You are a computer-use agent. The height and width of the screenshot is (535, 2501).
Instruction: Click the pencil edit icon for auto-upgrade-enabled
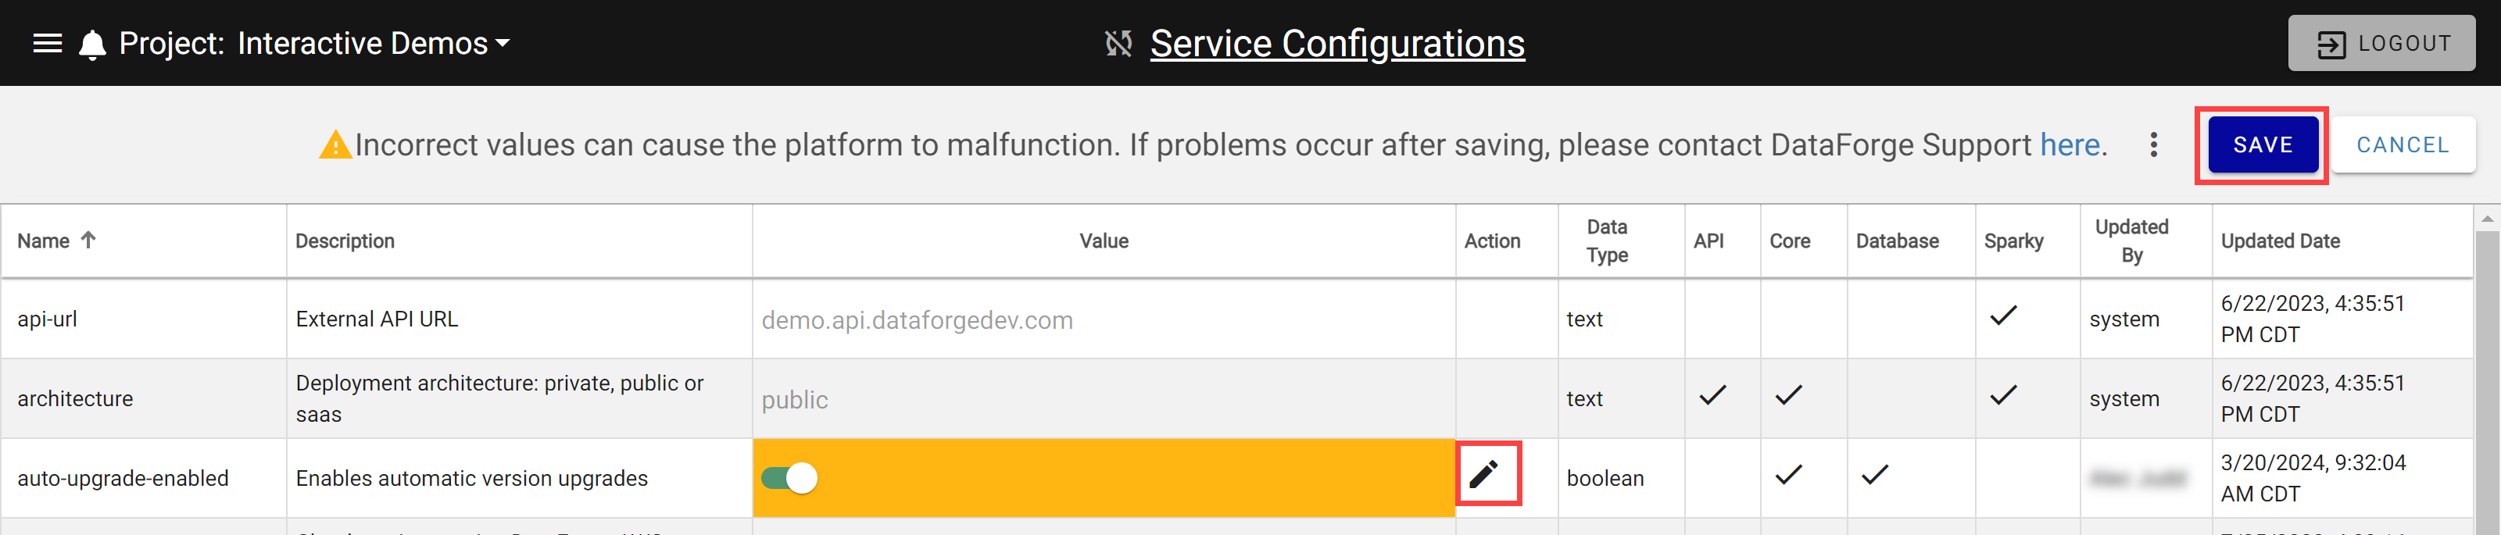(x=1483, y=474)
